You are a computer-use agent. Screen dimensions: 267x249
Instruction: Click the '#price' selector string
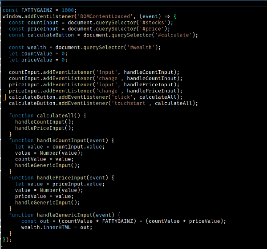tap(152, 29)
